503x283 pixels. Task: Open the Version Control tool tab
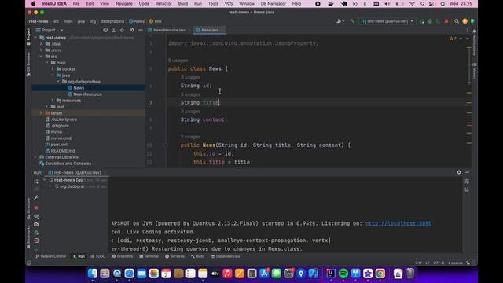50,256
